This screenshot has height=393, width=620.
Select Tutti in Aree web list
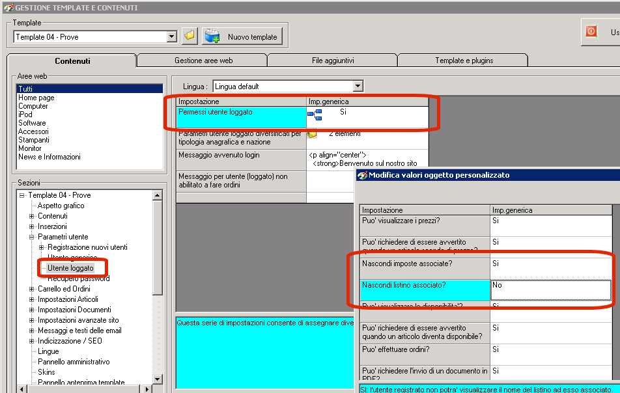pyautogui.click(x=90, y=89)
